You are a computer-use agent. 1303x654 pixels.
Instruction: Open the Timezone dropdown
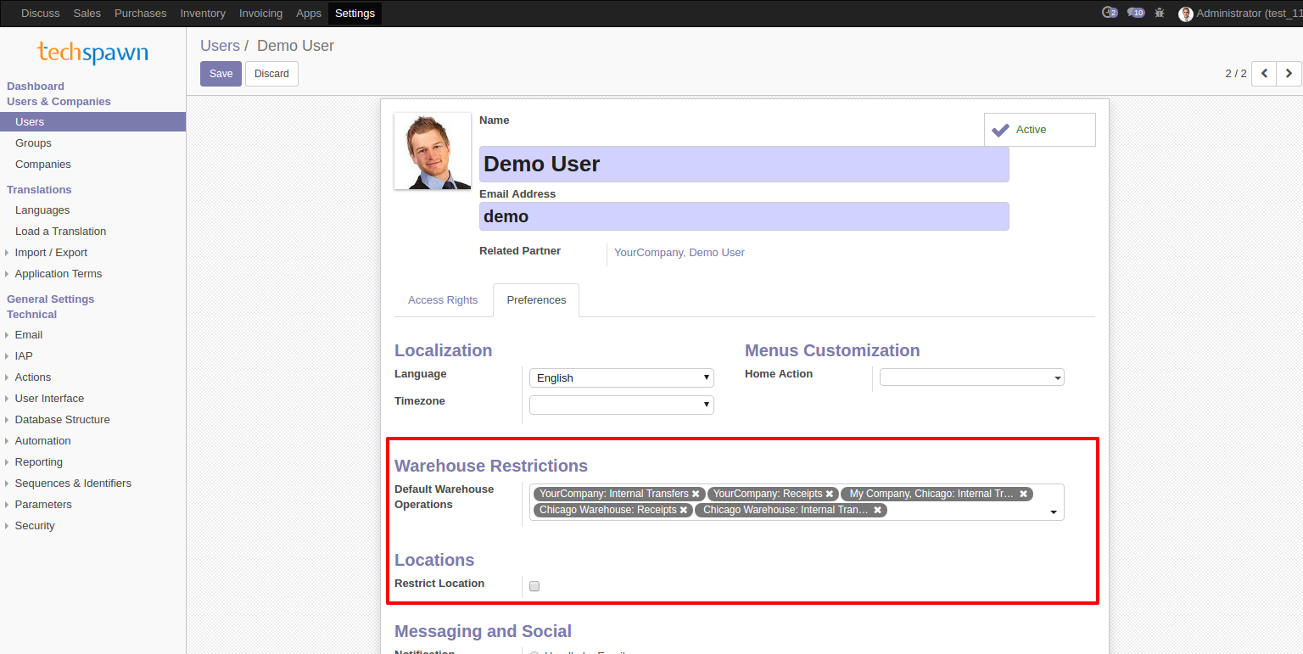[621, 405]
